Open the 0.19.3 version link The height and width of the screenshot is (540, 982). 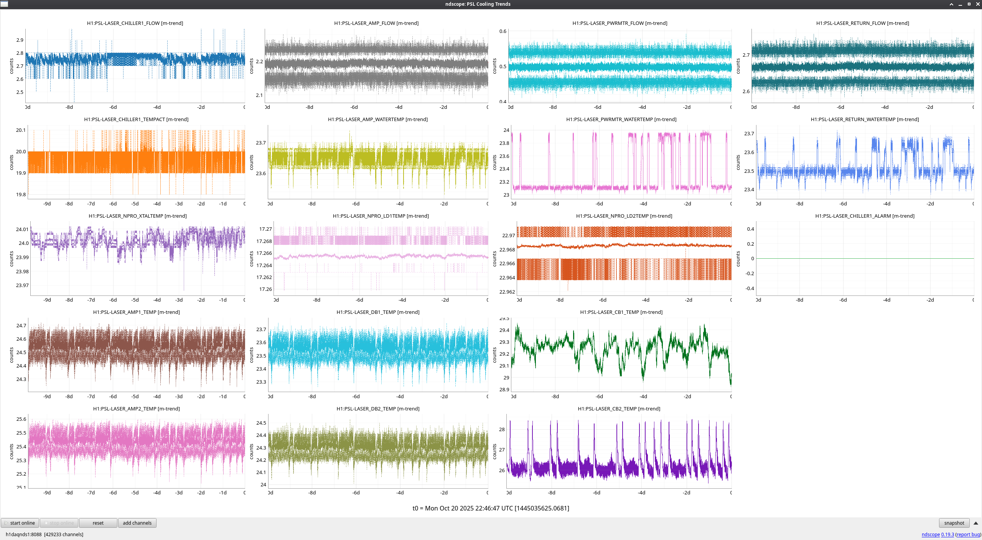[x=947, y=534]
